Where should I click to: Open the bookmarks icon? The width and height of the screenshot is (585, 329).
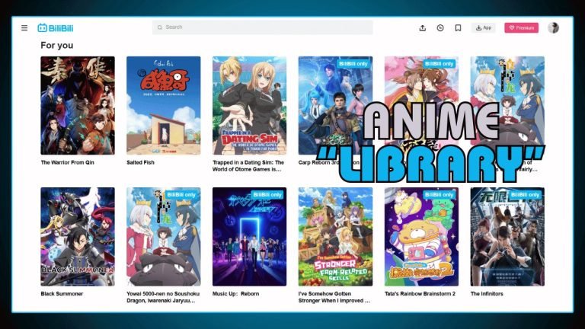click(x=458, y=27)
